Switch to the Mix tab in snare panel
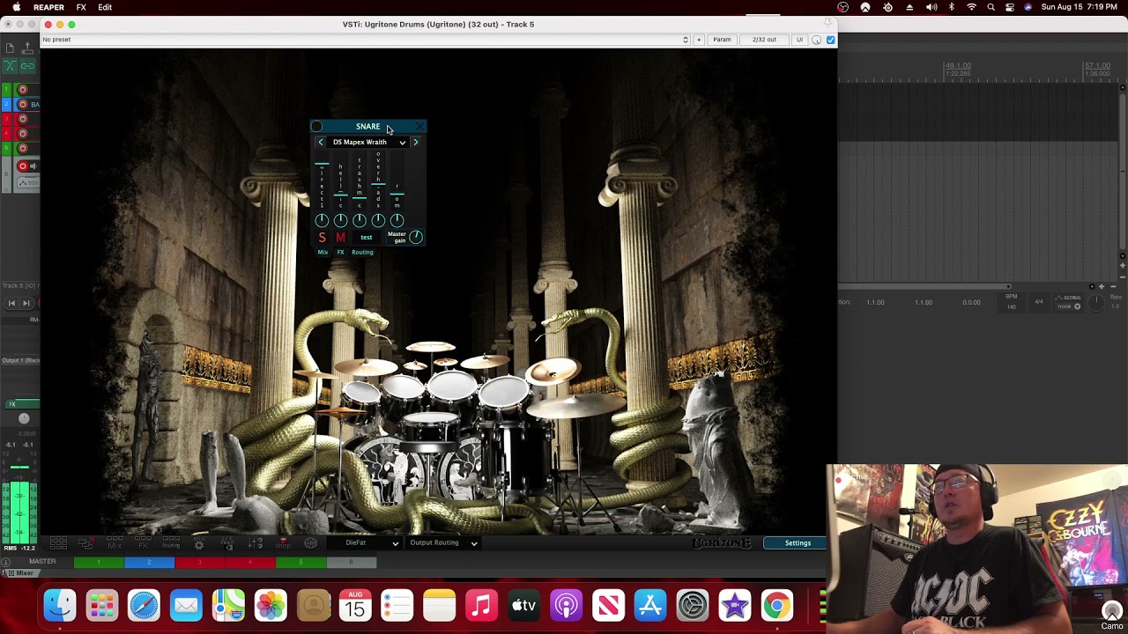 [323, 253]
